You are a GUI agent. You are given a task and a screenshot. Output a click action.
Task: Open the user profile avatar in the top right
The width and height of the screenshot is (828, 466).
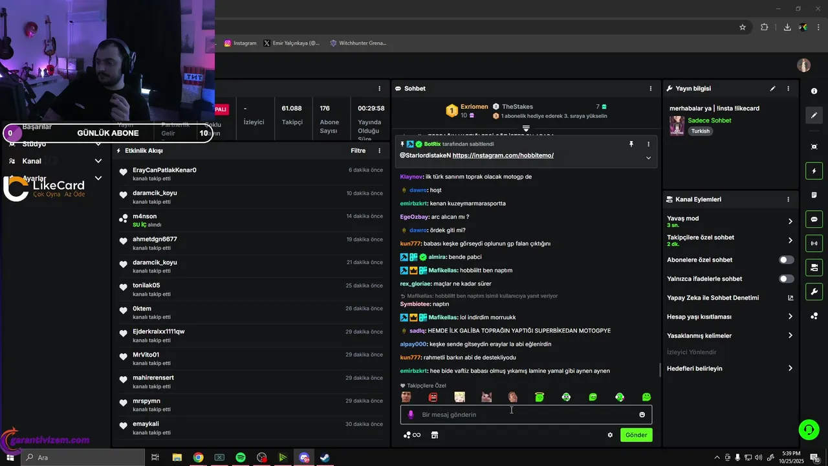click(804, 65)
